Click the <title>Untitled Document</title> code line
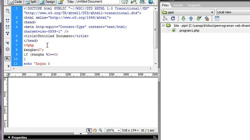This screenshot has width=250, height=140. click(56, 36)
